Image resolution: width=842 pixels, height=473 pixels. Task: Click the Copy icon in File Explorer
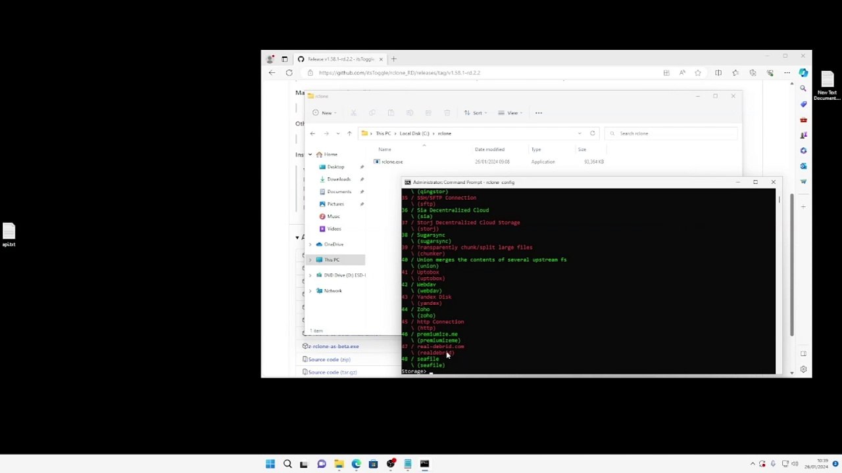[x=372, y=113]
